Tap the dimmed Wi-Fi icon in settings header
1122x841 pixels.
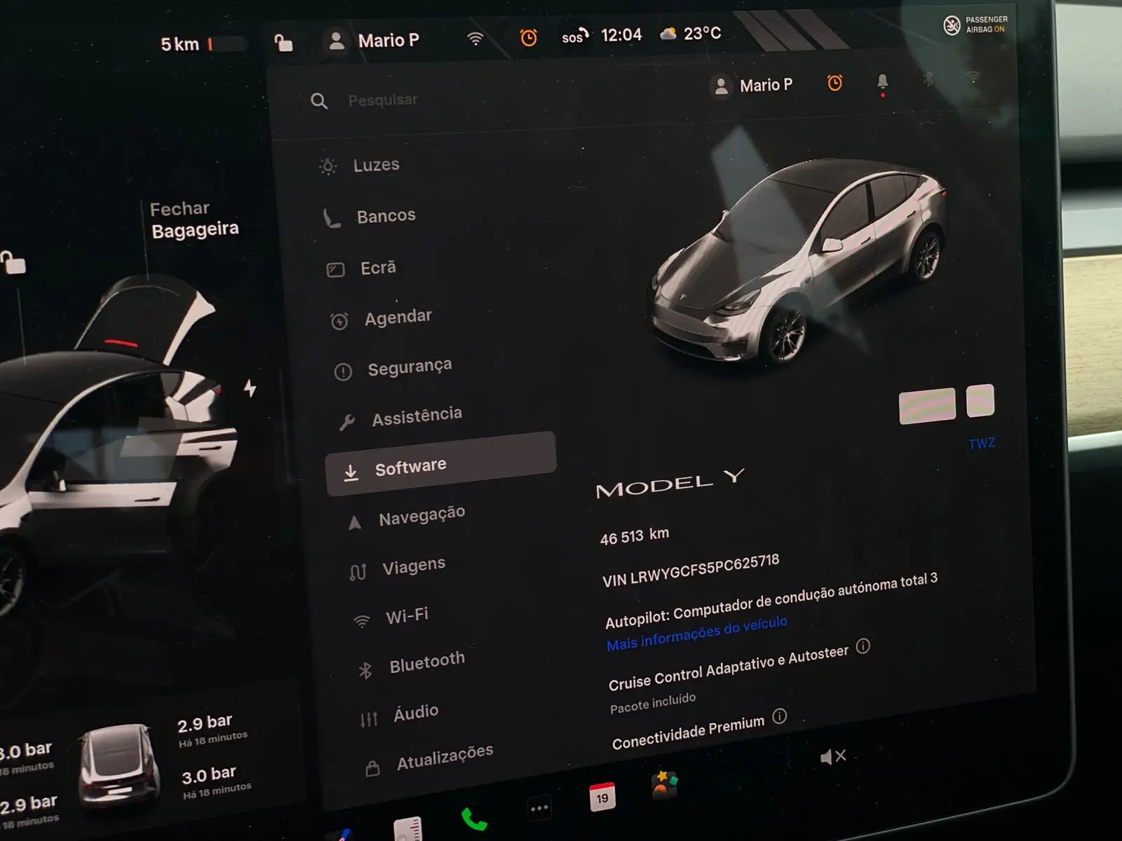pos(973,76)
